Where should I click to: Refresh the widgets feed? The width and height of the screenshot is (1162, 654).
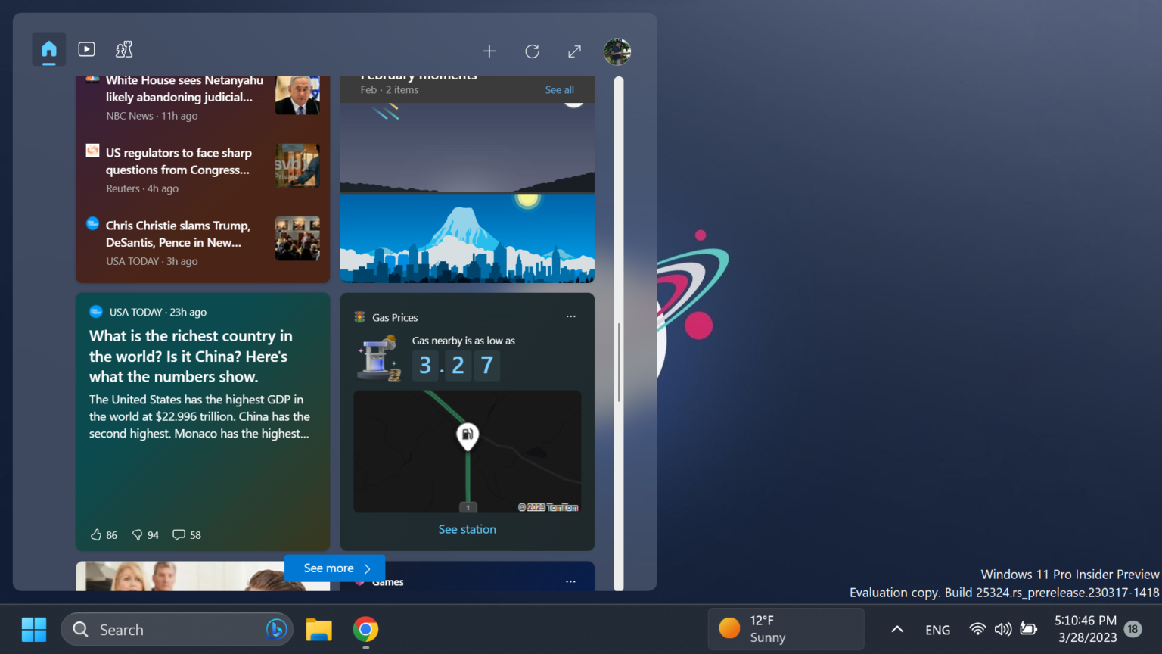point(532,51)
